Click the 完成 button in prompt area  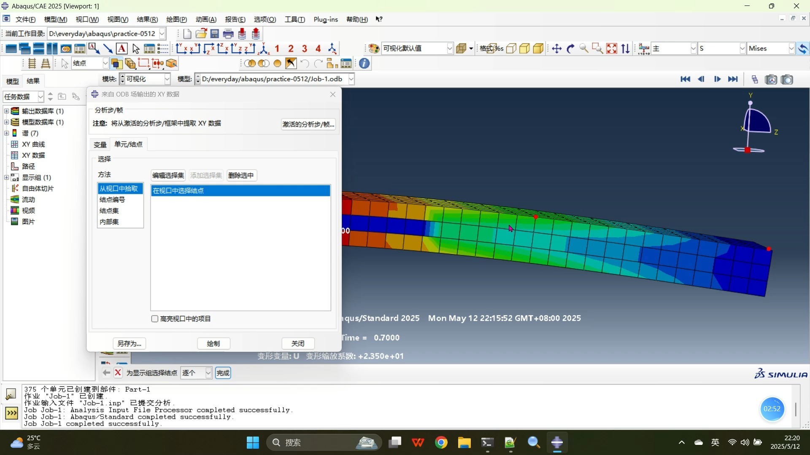(223, 373)
